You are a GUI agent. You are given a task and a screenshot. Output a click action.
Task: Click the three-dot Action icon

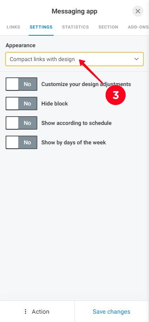click(x=25, y=312)
